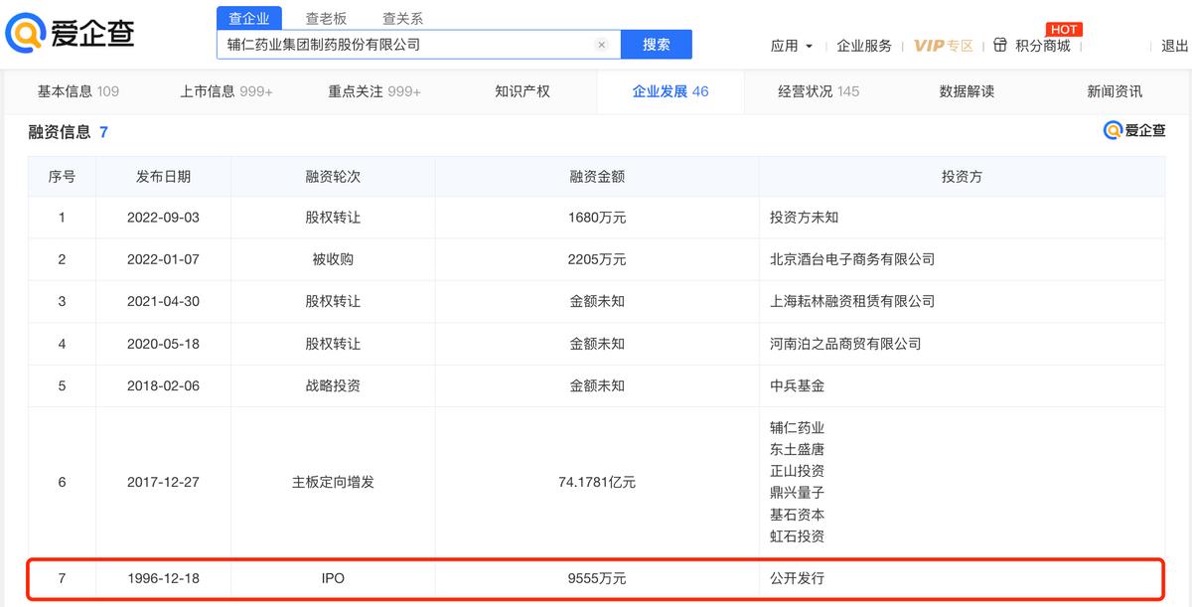
Task: Click the 投资方 column header
Action: [x=962, y=177]
